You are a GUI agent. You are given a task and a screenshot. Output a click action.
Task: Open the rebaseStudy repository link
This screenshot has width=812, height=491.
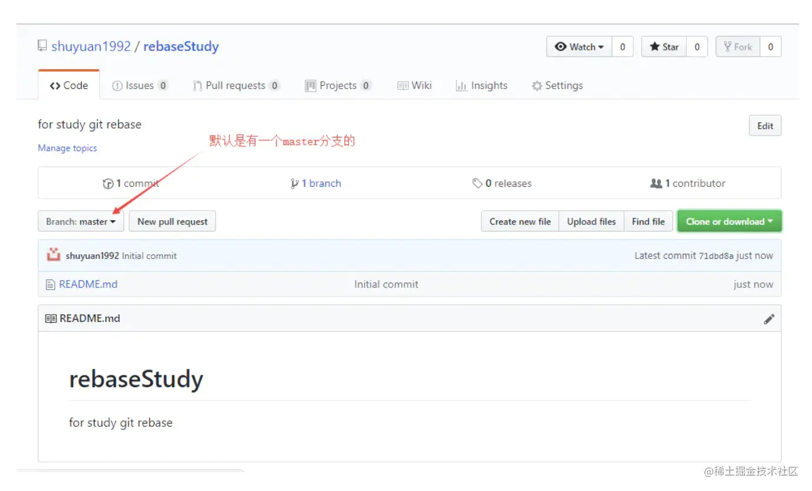pos(181,46)
